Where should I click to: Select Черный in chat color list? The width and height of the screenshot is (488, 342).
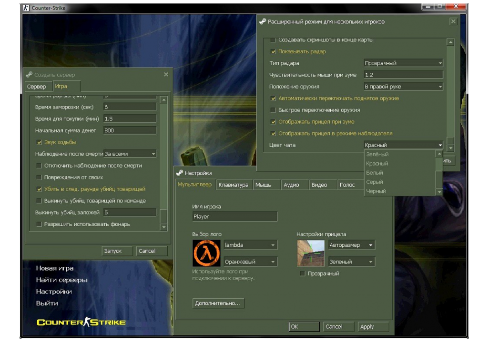coord(400,191)
